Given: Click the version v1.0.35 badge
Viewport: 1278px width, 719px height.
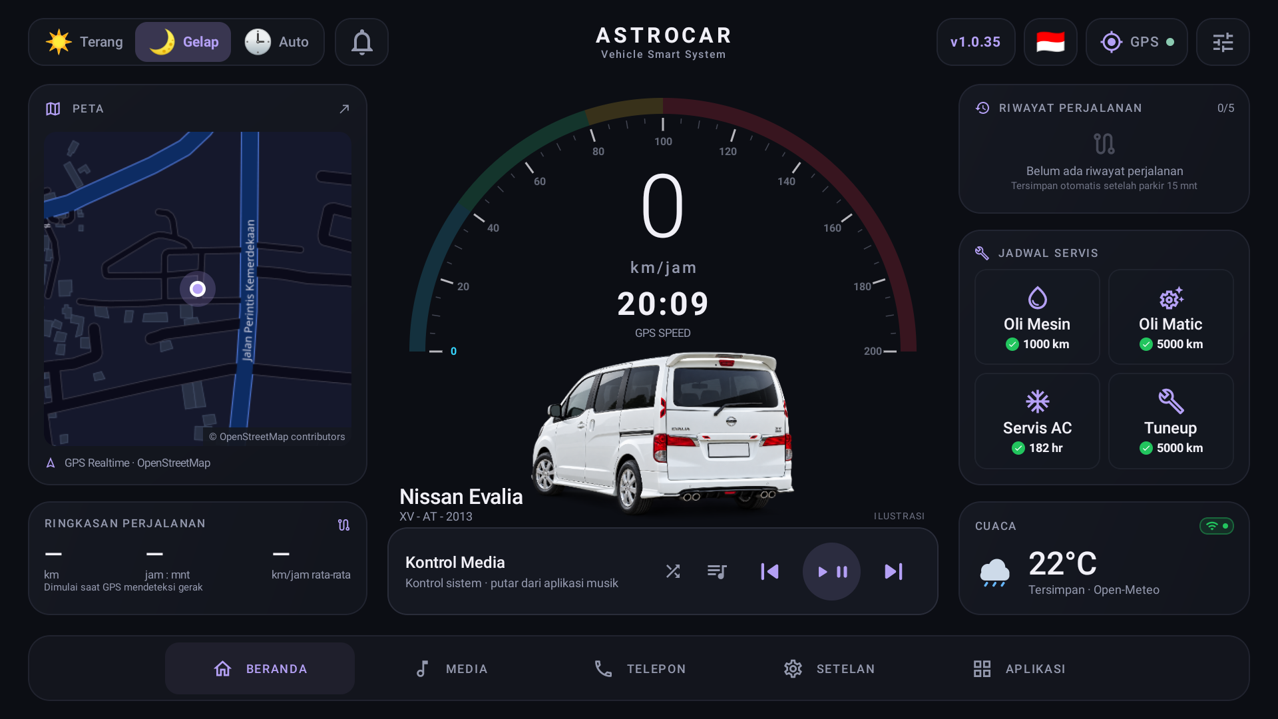Looking at the screenshot, I should (975, 42).
